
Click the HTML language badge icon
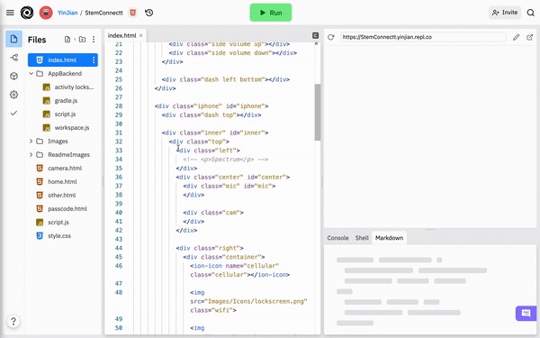click(132, 13)
